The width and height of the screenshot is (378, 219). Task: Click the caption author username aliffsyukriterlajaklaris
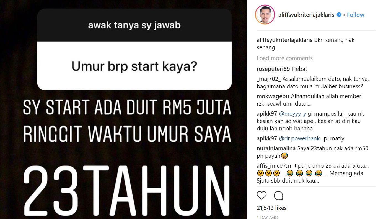[x=284, y=40]
